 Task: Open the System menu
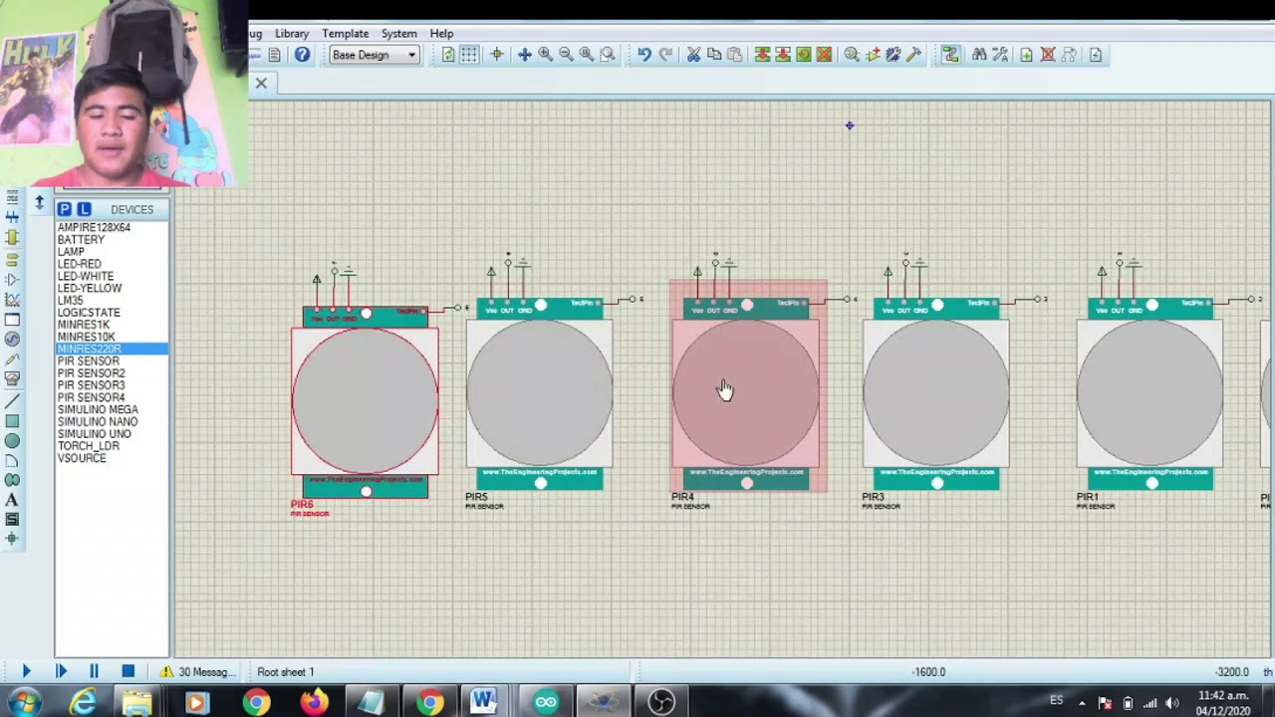[x=398, y=34]
